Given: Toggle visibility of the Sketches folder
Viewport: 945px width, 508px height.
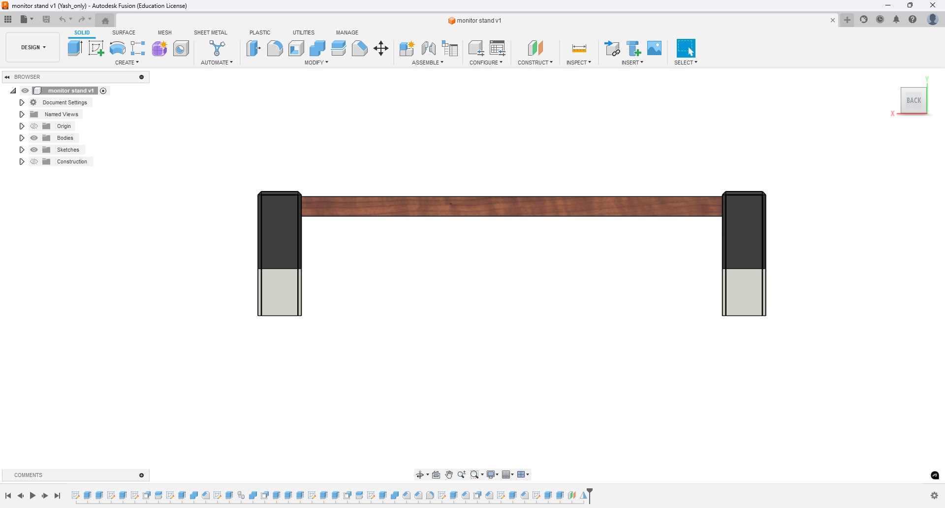Looking at the screenshot, I should coord(34,150).
